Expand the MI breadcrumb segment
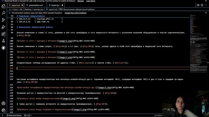The height and width of the screenshot is (117, 209). 21,9
